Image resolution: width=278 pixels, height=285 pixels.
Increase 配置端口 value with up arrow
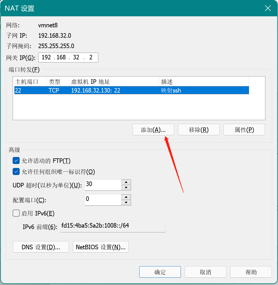(x=126, y=197)
